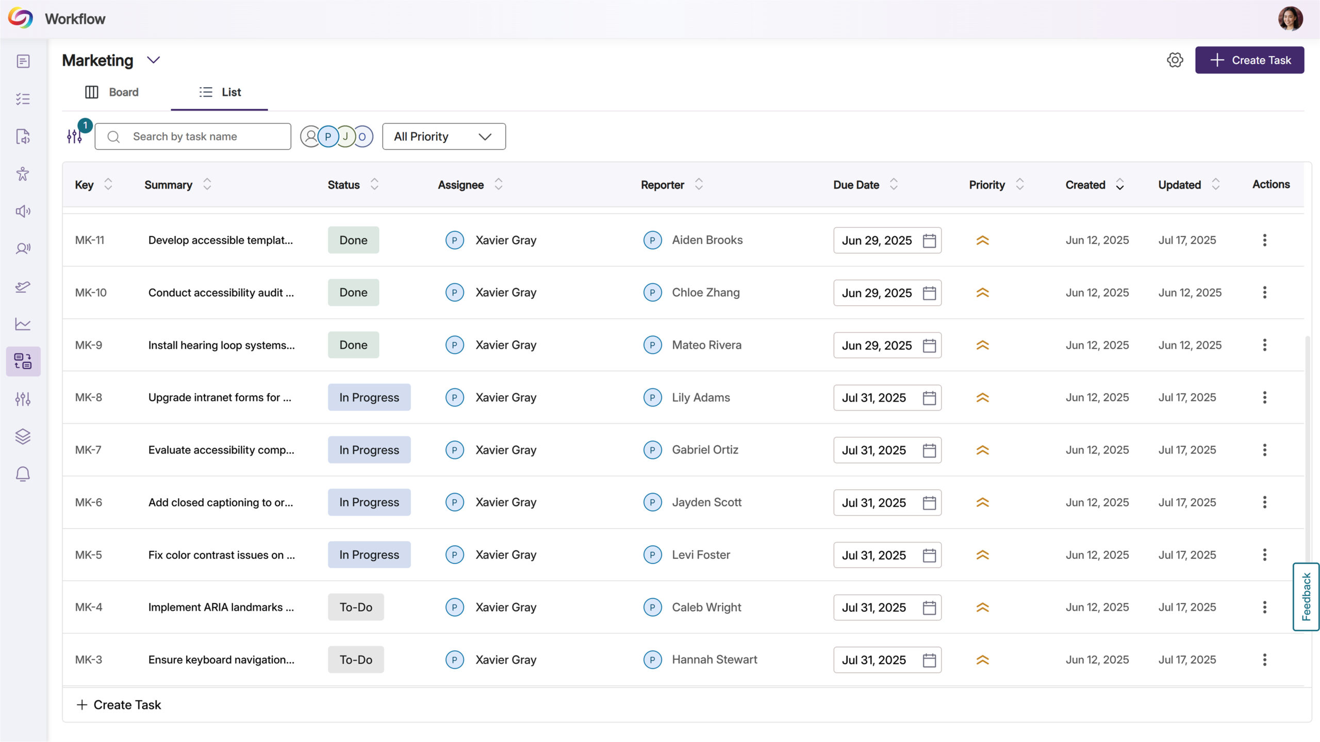This screenshot has width=1320, height=742.
Task: Select the List view tab
Action: (x=220, y=92)
